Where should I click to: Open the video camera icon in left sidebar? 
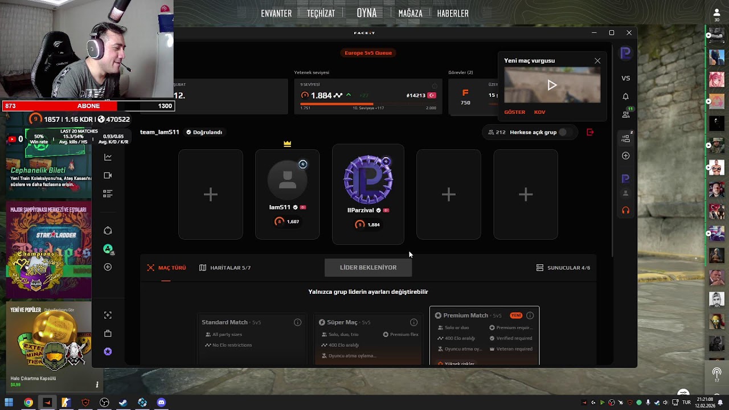(108, 175)
